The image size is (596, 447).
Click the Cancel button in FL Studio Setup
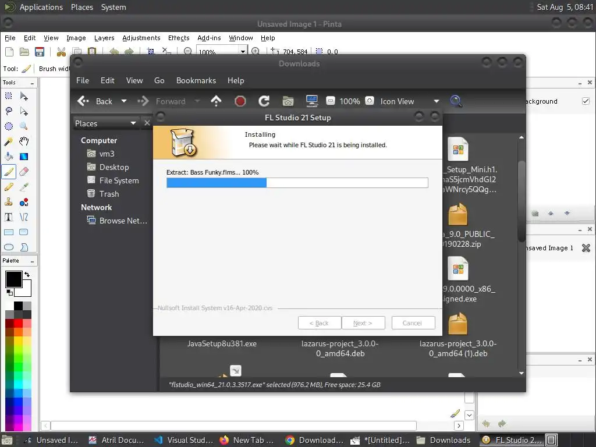pos(413,323)
